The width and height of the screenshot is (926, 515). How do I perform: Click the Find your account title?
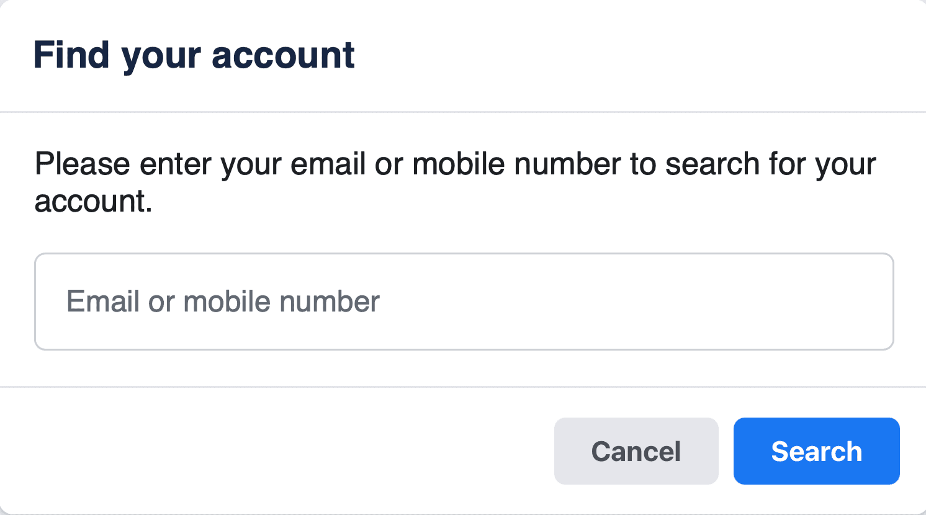coord(194,55)
